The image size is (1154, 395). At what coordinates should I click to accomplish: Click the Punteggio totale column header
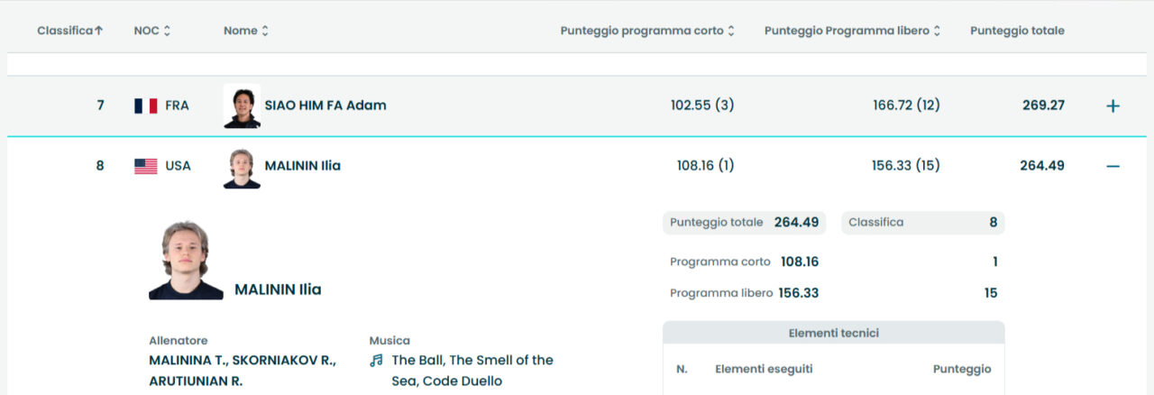(x=1017, y=31)
